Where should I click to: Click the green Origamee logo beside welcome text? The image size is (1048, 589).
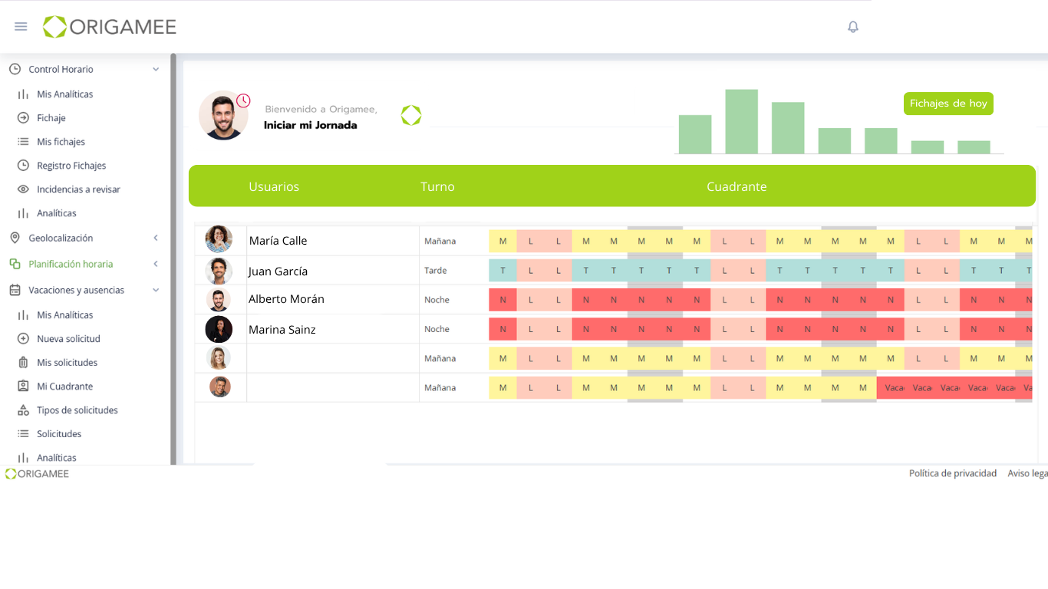click(411, 116)
